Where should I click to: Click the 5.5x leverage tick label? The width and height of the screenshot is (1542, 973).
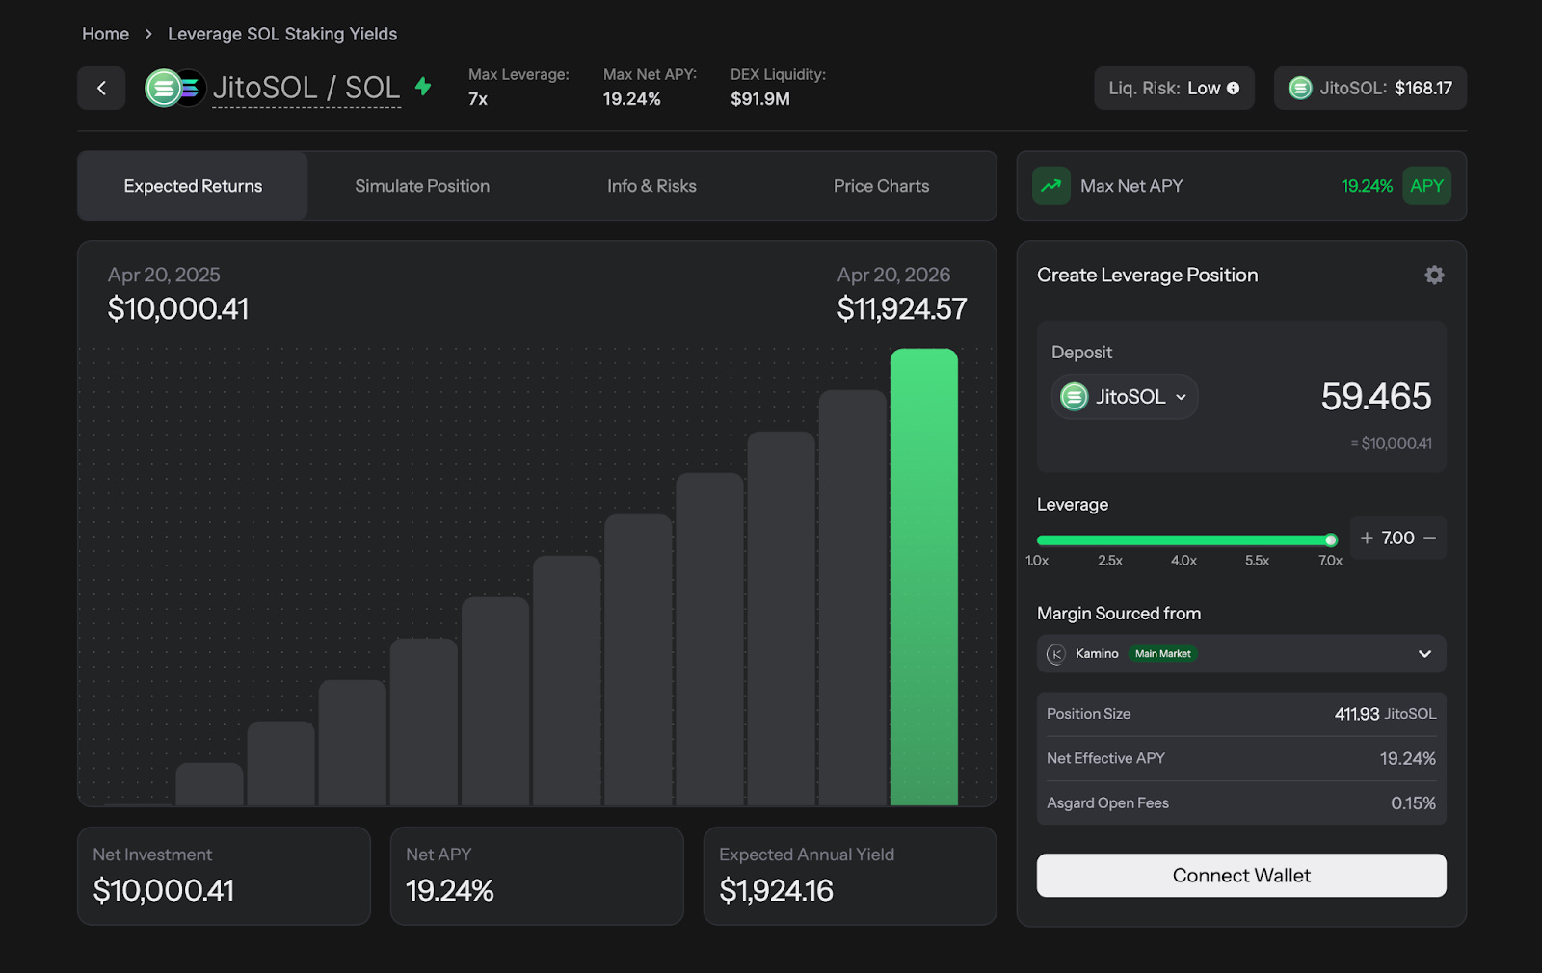pyautogui.click(x=1257, y=561)
